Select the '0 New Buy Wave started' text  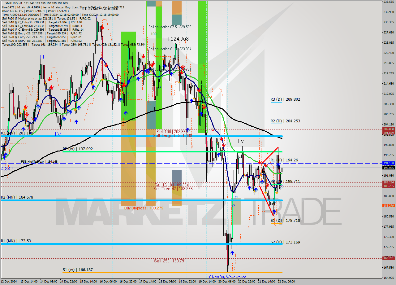228,277
